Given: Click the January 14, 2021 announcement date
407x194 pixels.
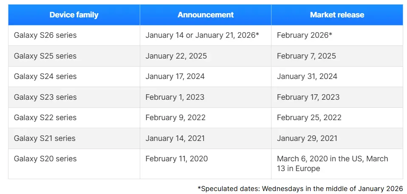Looking at the screenshot, I should pos(175,138).
